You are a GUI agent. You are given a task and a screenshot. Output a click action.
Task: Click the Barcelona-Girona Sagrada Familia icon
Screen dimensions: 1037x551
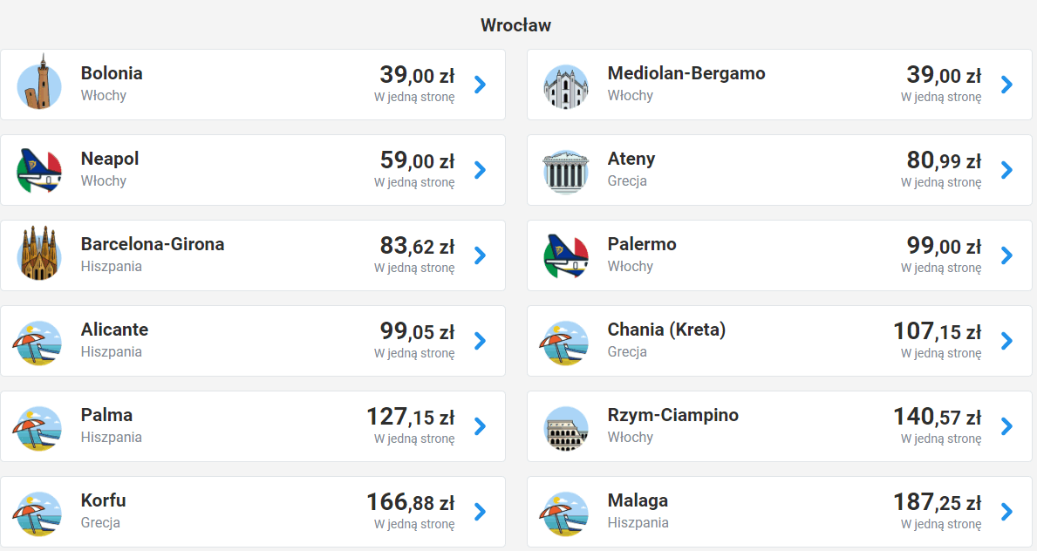[x=39, y=255]
